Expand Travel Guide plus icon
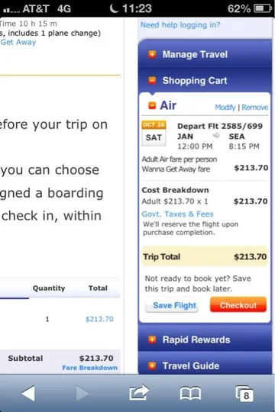The image size is (275, 412). pyautogui.click(x=152, y=365)
